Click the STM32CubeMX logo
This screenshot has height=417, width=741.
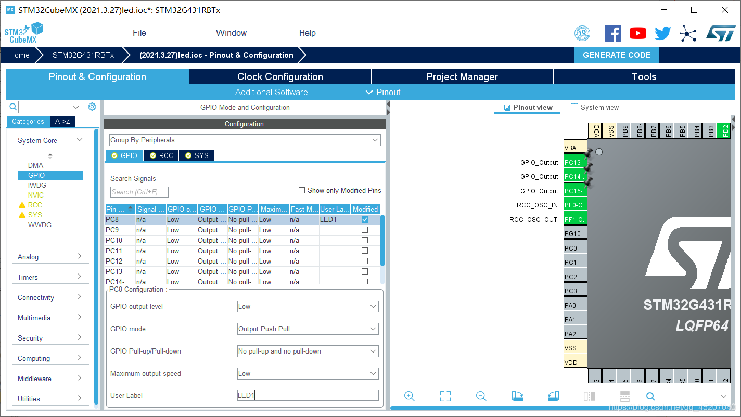24,33
